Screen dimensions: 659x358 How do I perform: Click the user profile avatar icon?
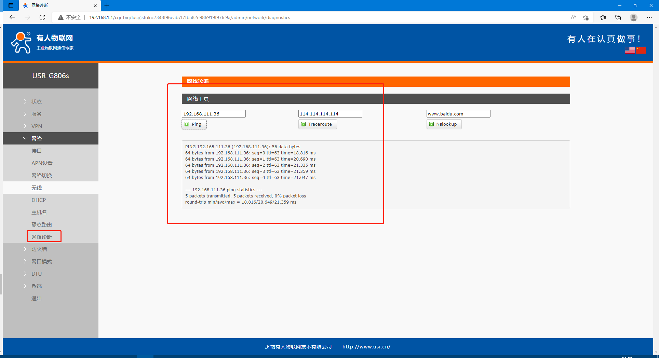coord(633,17)
